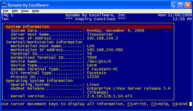Click the yellow cursor block at bottom right
This screenshot has height=111, width=193.
190,104
